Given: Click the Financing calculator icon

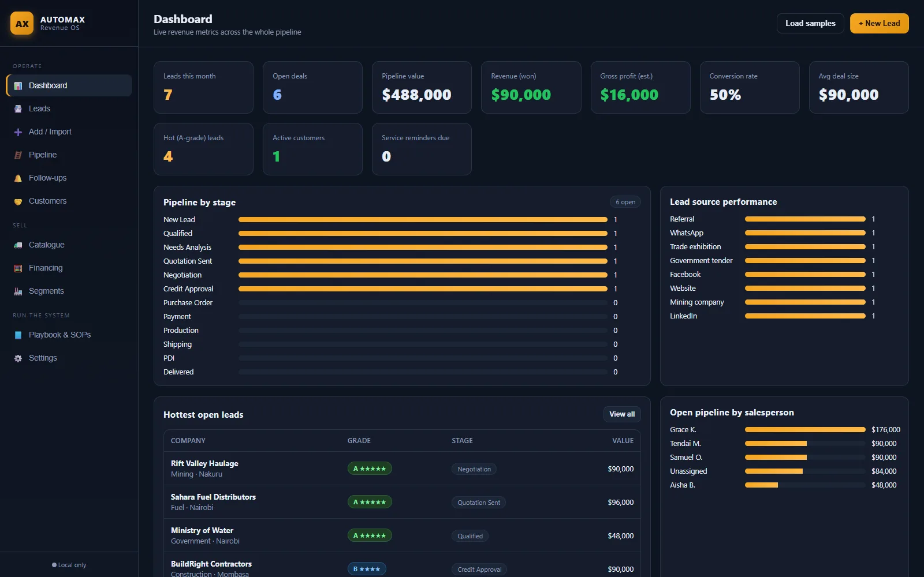Looking at the screenshot, I should point(18,268).
